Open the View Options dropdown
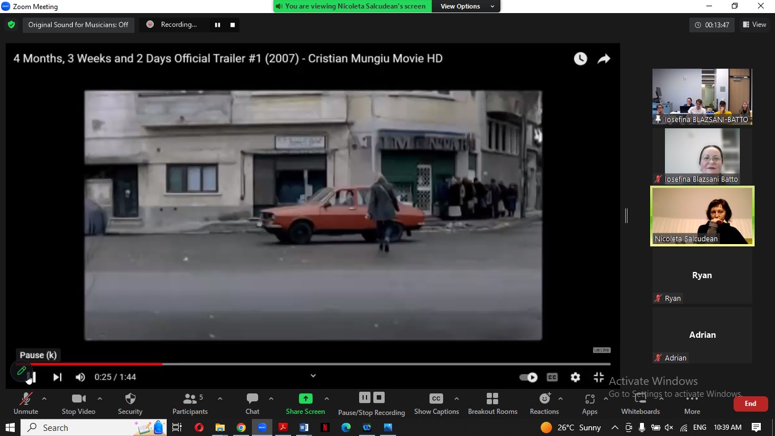 pos(466,6)
